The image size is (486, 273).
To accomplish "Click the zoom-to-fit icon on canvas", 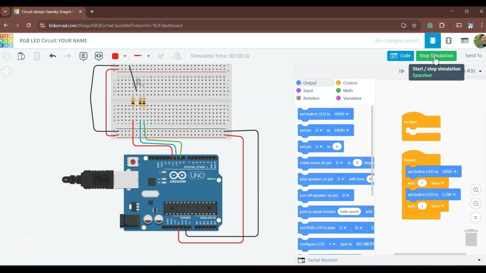I will click(x=6, y=71).
